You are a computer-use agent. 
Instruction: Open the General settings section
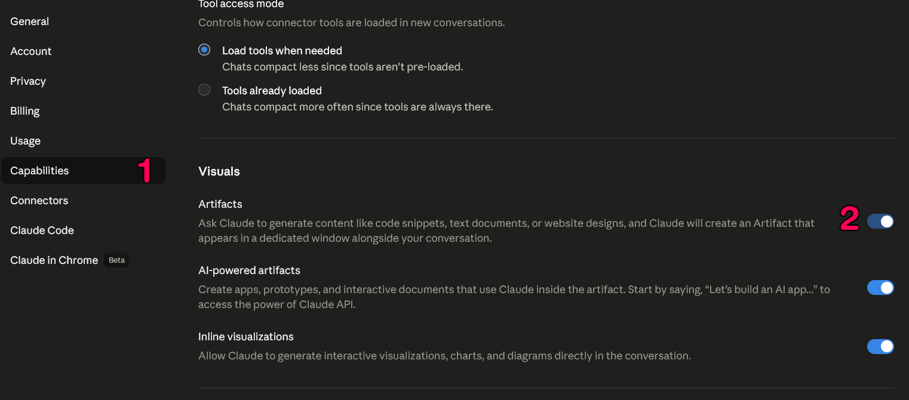[x=29, y=21]
